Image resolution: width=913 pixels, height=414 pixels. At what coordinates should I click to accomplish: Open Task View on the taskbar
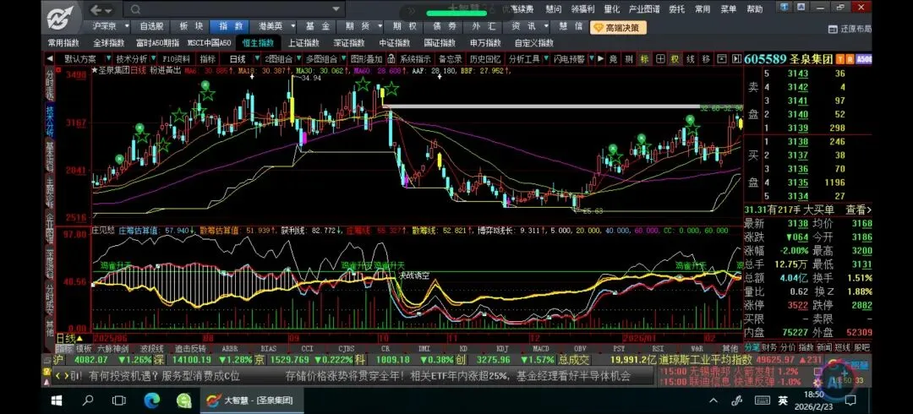tap(119, 400)
